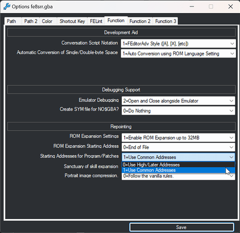Image resolution: width=240 pixels, height=233 pixels.
Task: Select the FELint tab
Action: coord(96,21)
